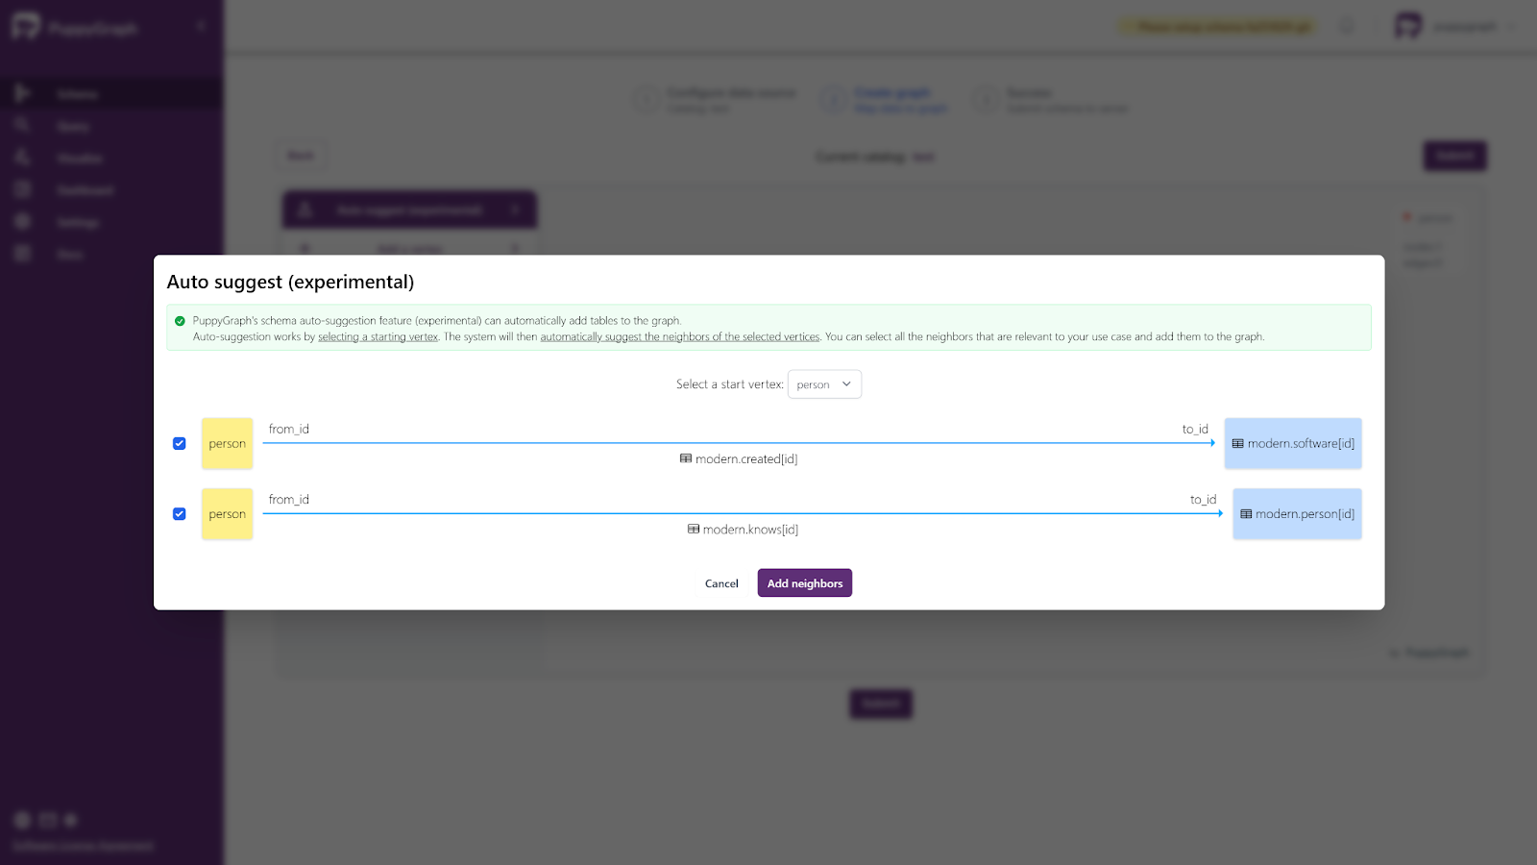Image resolution: width=1537 pixels, height=865 pixels.
Task: Open the start vertex dropdown
Action: pyautogui.click(x=824, y=384)
